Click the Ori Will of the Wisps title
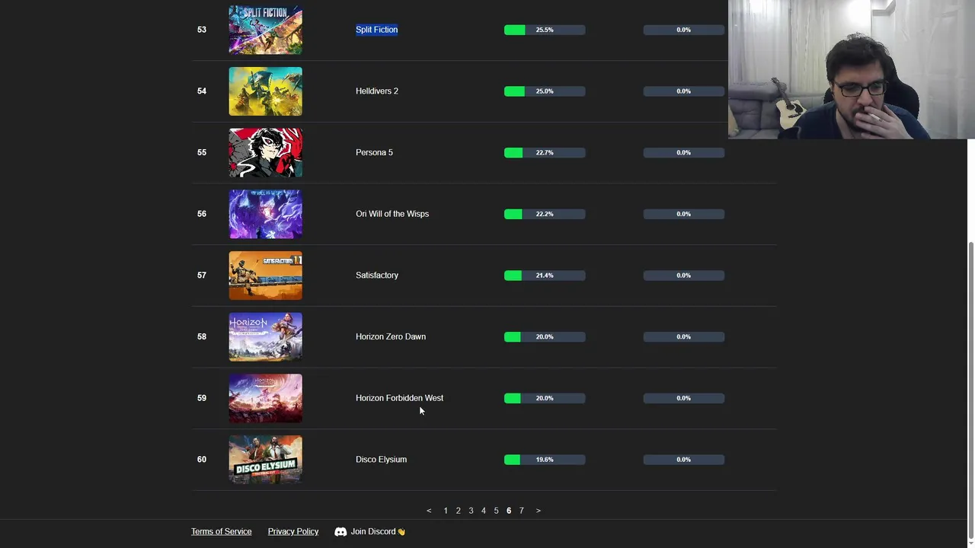 click(x=392, y=214)
